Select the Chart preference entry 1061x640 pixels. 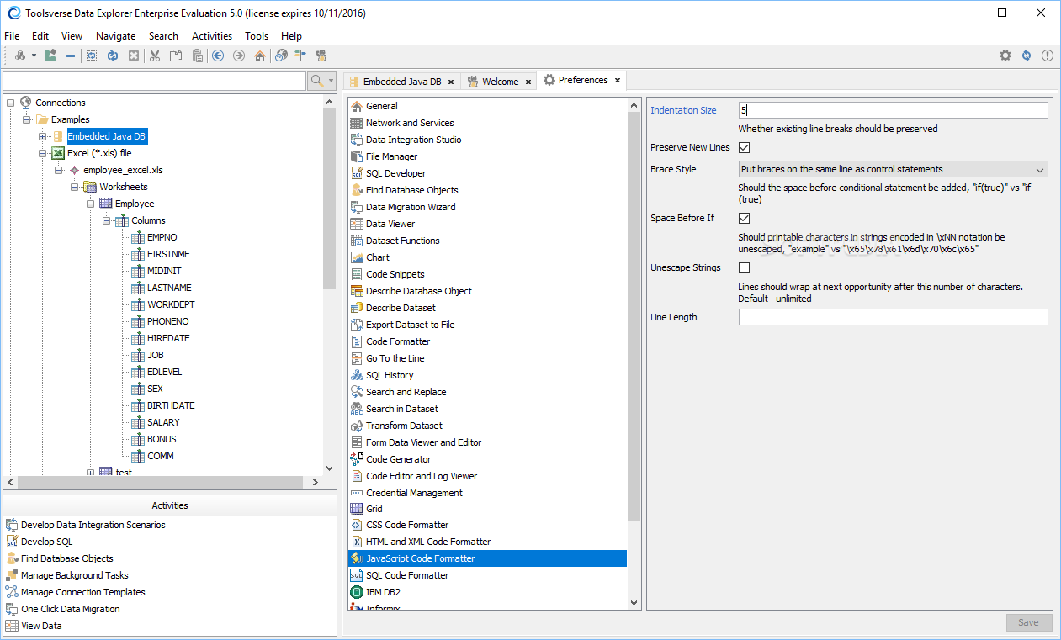pos(378,257)
